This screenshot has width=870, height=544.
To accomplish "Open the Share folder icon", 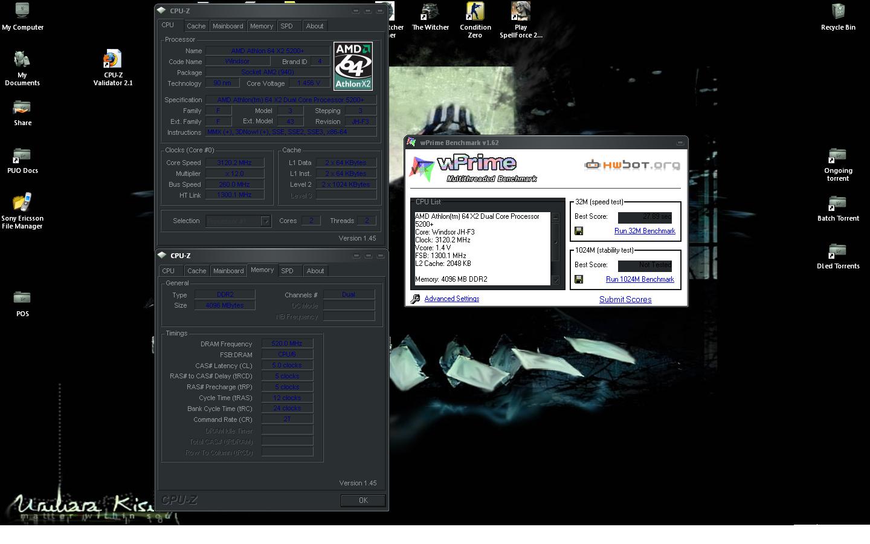I will pyautogui.click(x=22, y=112).
